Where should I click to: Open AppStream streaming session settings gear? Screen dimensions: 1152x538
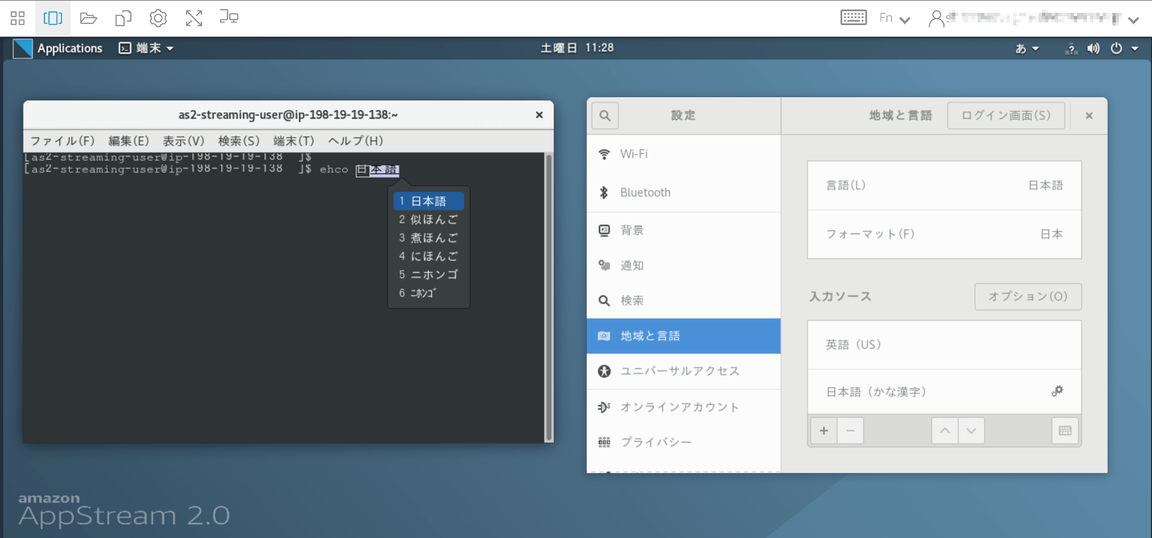(x=158, y=18)
